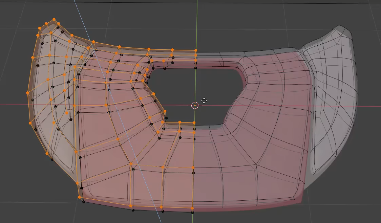Click the 3D cursor at the world origin
Screen dimensions: 381x223
coord(195,106)
